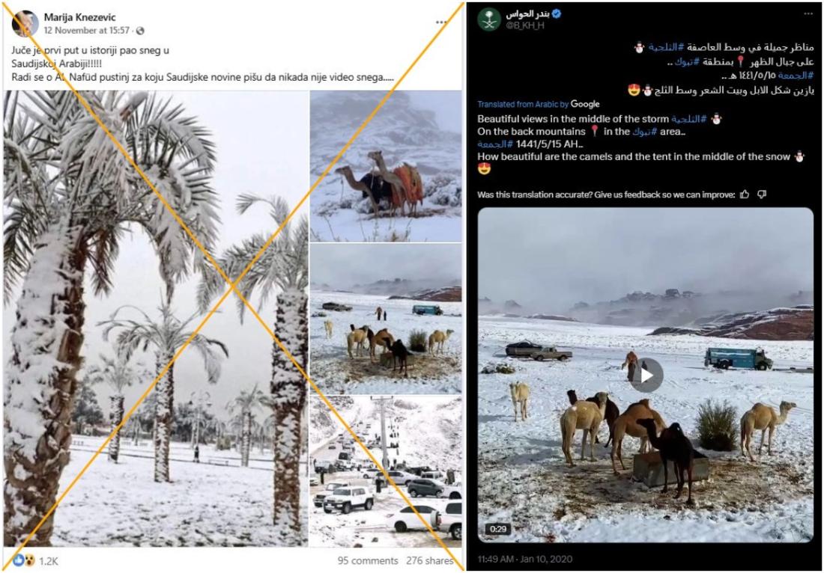
Task: Open the 12 November post timestamp
Action: click(x=87, y=31)
